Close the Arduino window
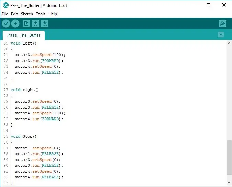 coord(224,5)
